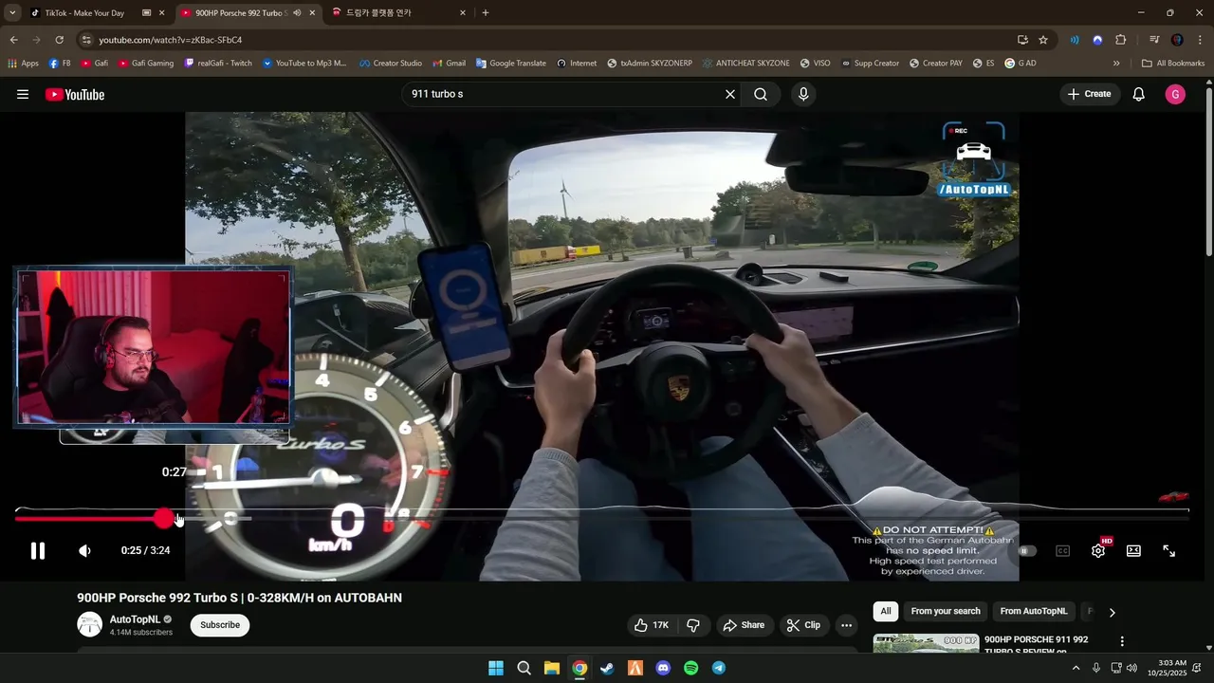This screenshot has width=1214, height=683.
Task: Open the Chrome three-dot menu
Action: 1201,40
